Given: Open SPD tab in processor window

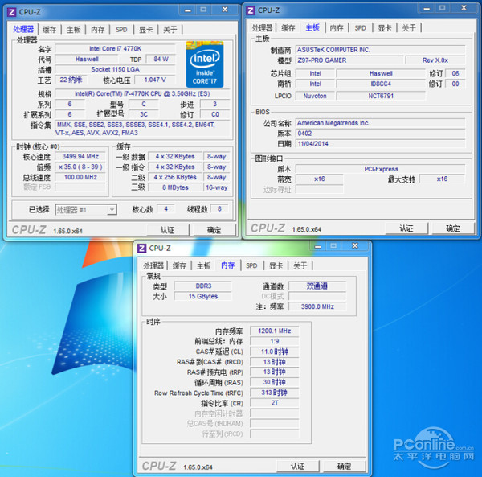Looking at the screenshot, I should [121, 30].
